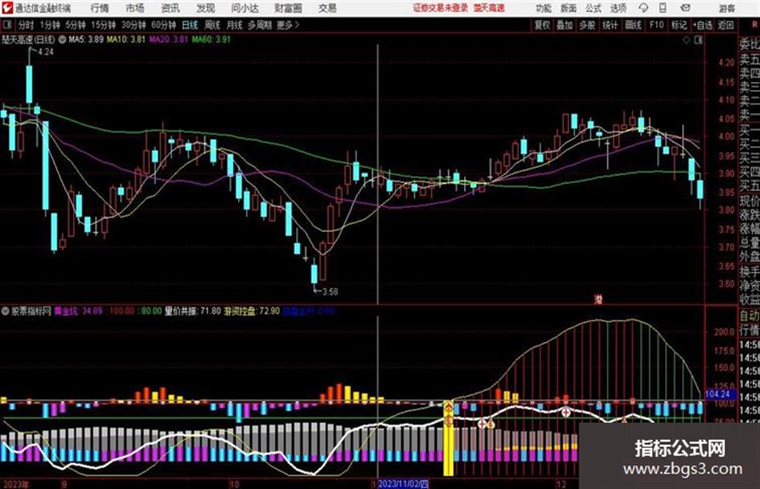Click the MA5: 3.89 indicator value
This screenshot has height=489, width=760.
pos(86,39)
